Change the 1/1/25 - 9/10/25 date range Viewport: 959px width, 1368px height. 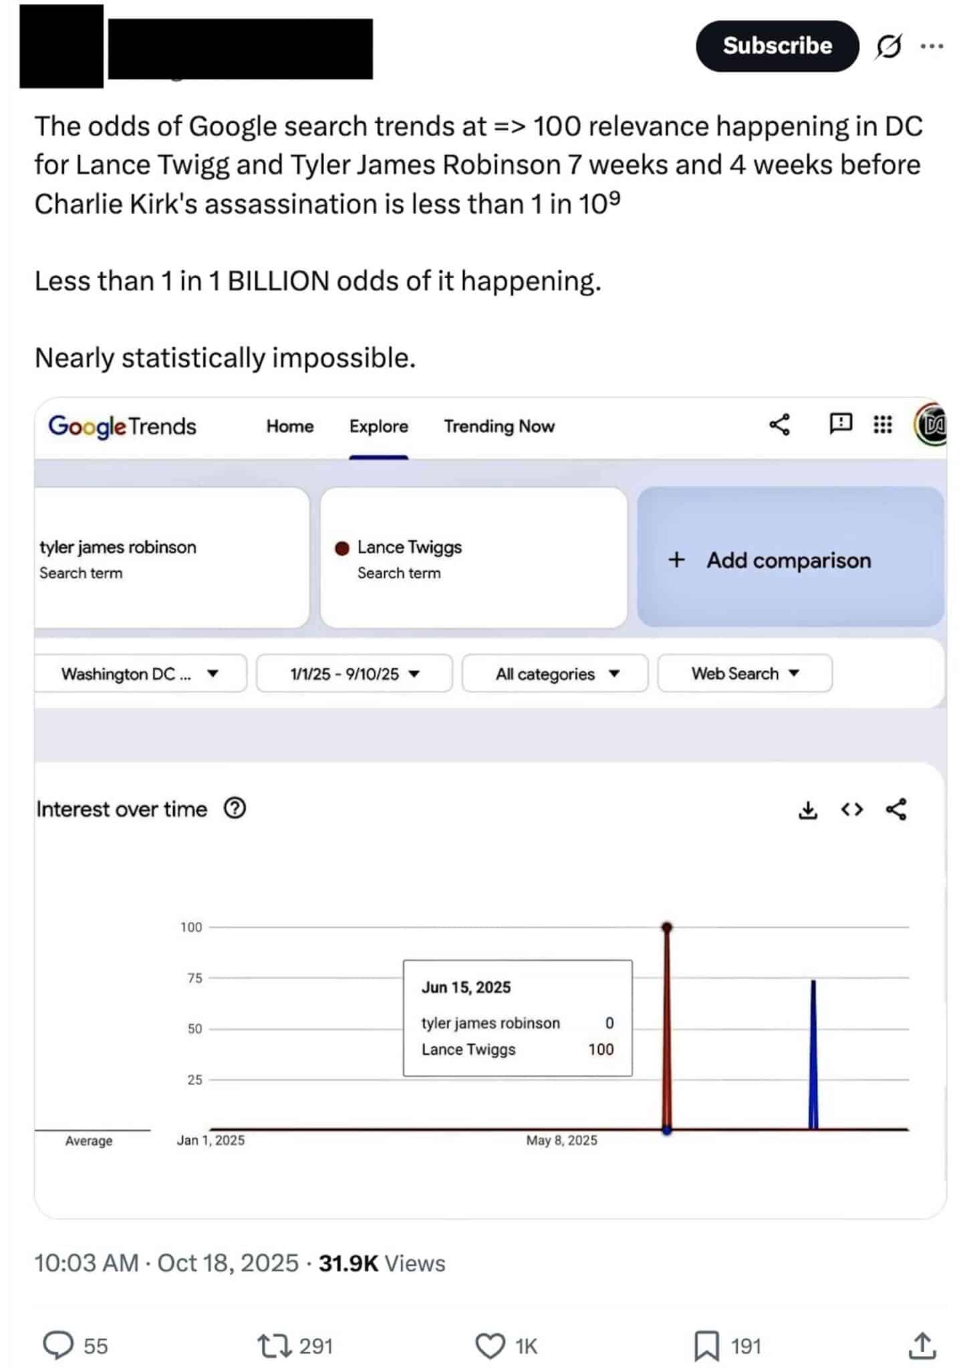353,674
